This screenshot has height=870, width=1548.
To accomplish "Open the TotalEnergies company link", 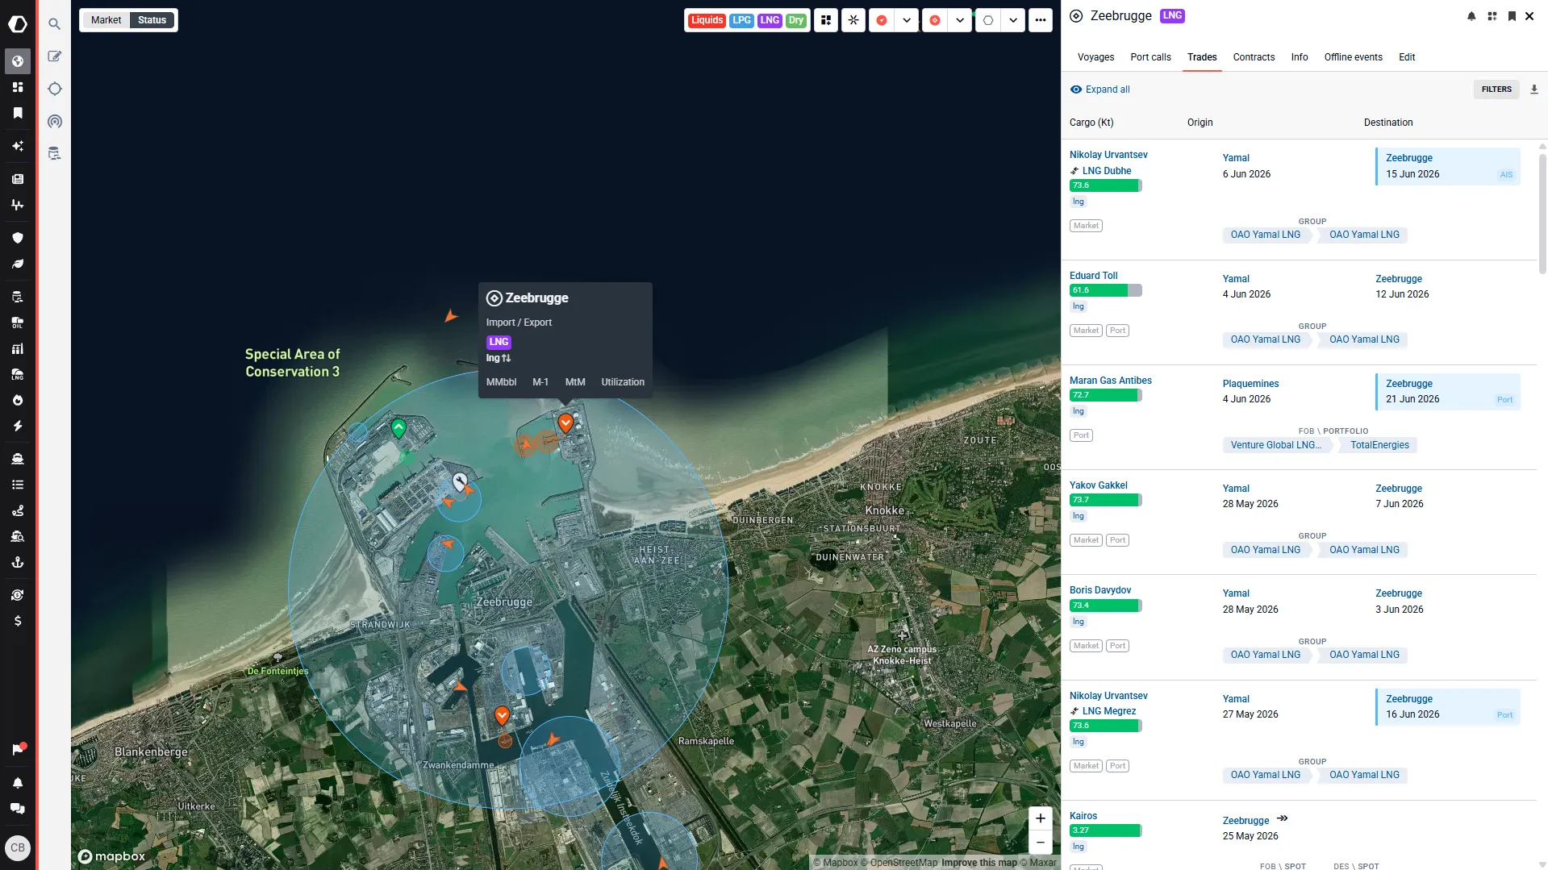I will tap(1379, 445).
